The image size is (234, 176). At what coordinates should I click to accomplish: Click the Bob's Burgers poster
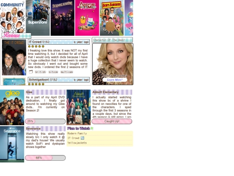click(x=112, y=18)
